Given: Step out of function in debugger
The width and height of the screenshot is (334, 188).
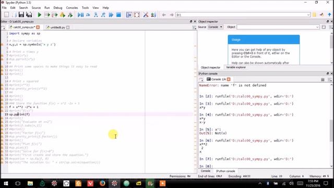Looking at the screenshot, I should tap(103, 15).
